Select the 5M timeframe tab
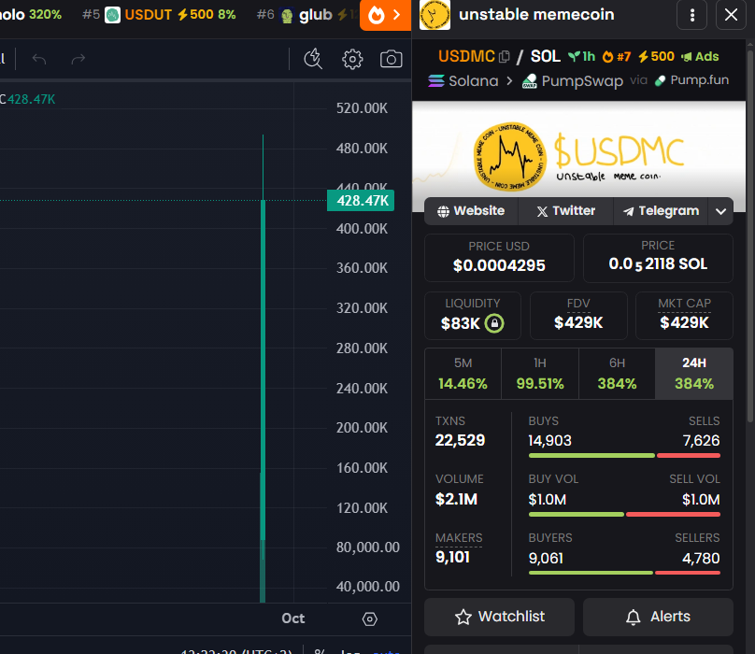This screenshot has height=654, width=755. pyautogui.click(x=463, y=374)
